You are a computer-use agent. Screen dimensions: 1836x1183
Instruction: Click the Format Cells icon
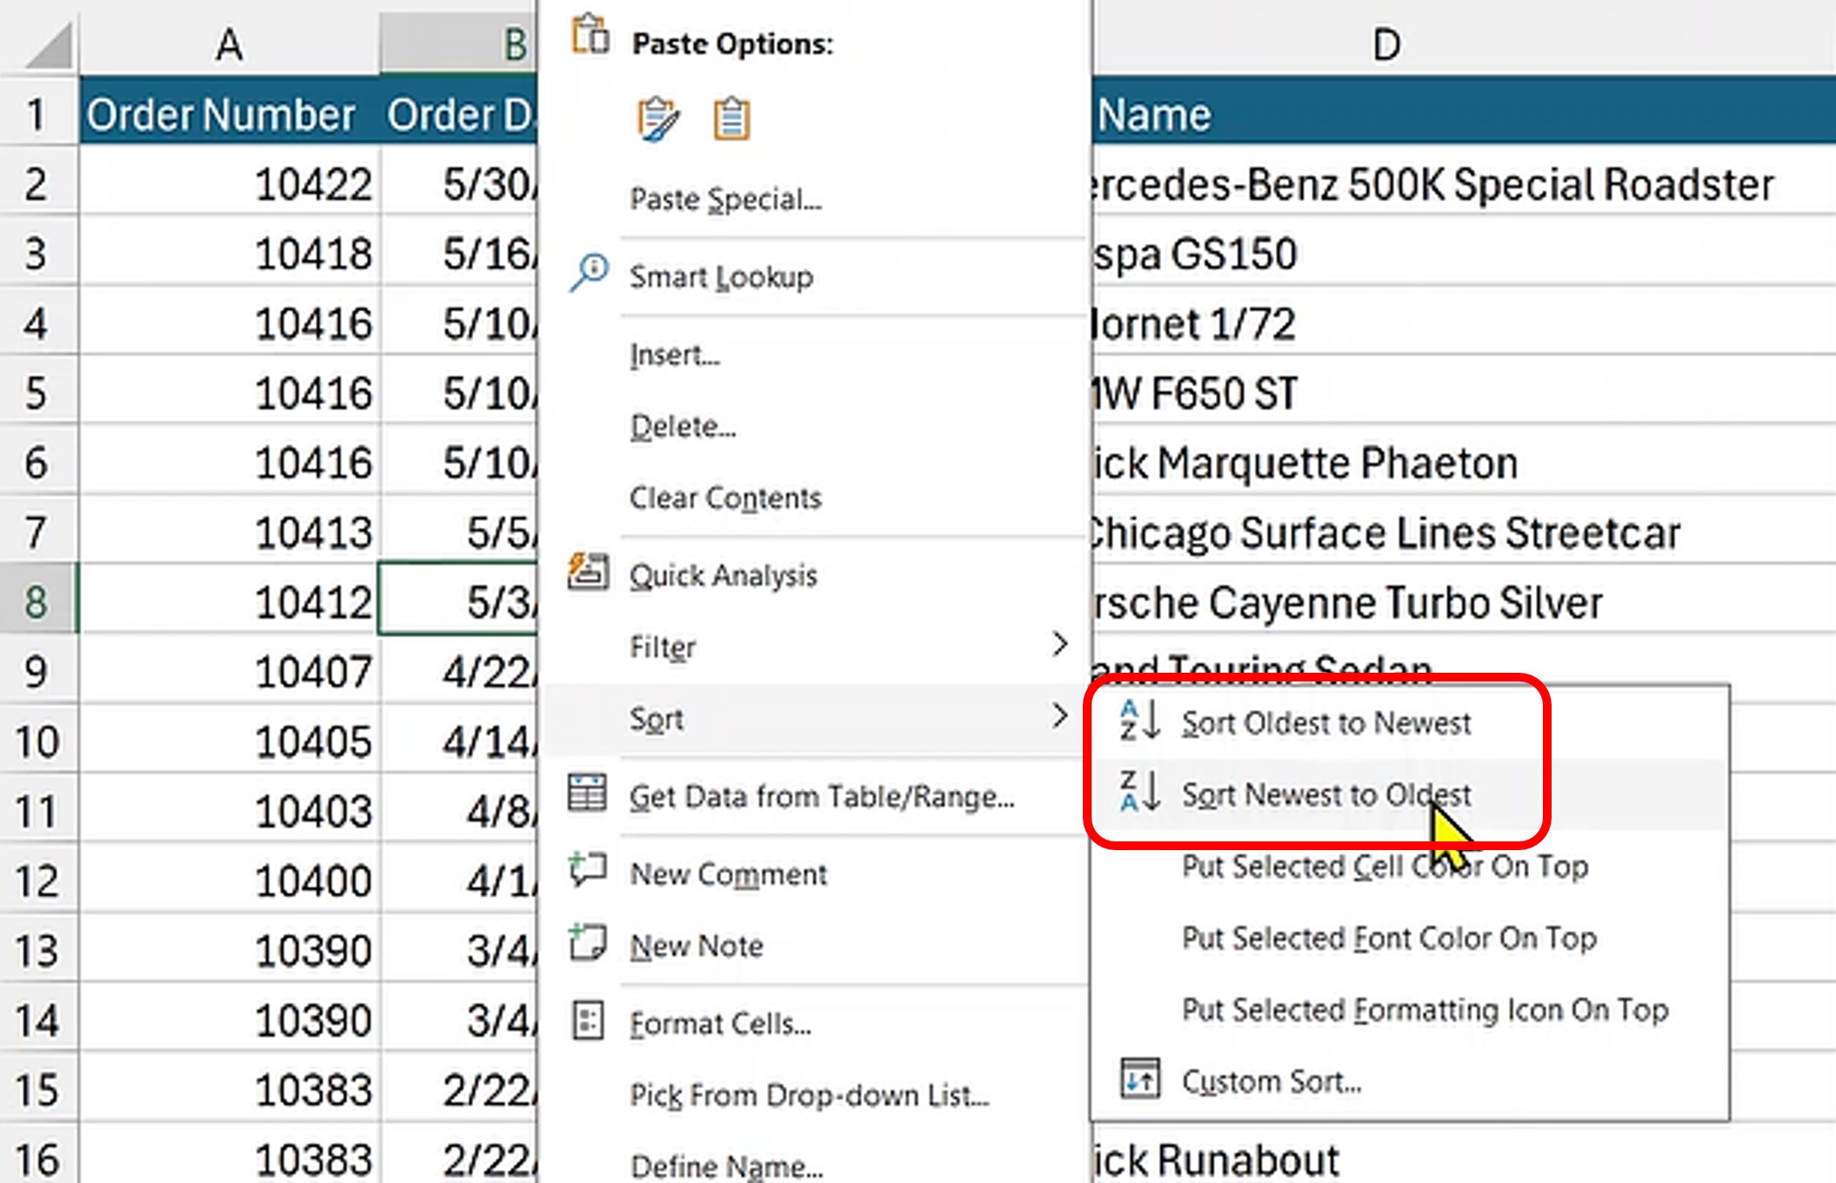click(588, 1020)
